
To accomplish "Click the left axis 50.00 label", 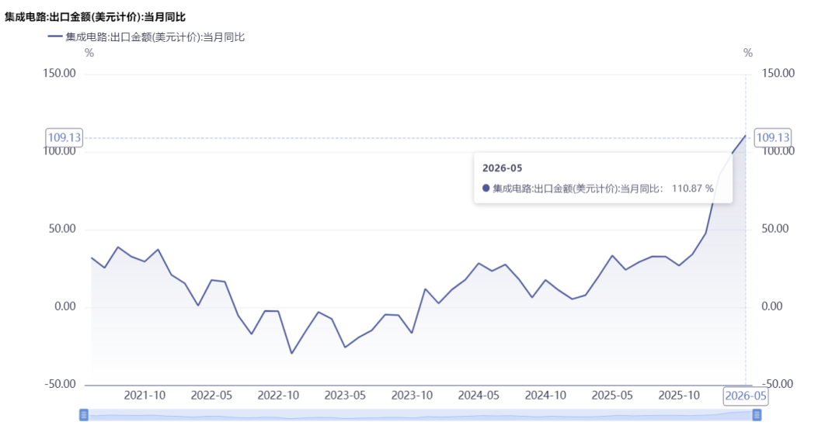I will point(62,229).
